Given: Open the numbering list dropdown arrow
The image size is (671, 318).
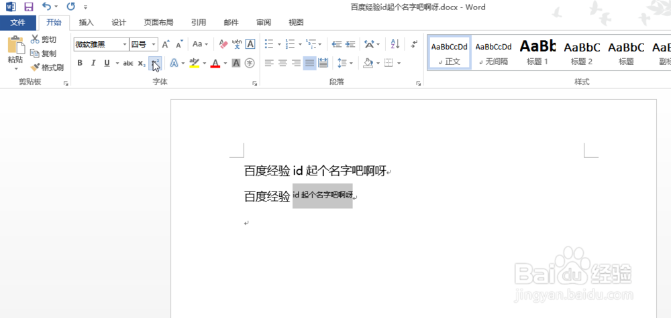Looking at the screenshot, I should click(x=300, y=44).
